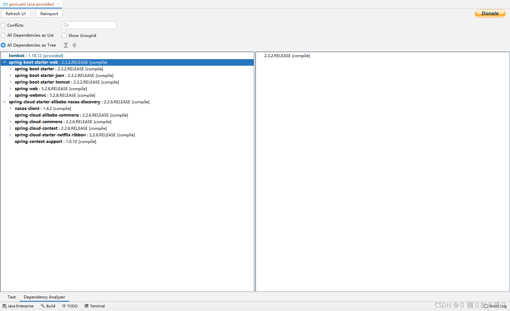Click the Collapse All tree icon

(x=74, y=45)
